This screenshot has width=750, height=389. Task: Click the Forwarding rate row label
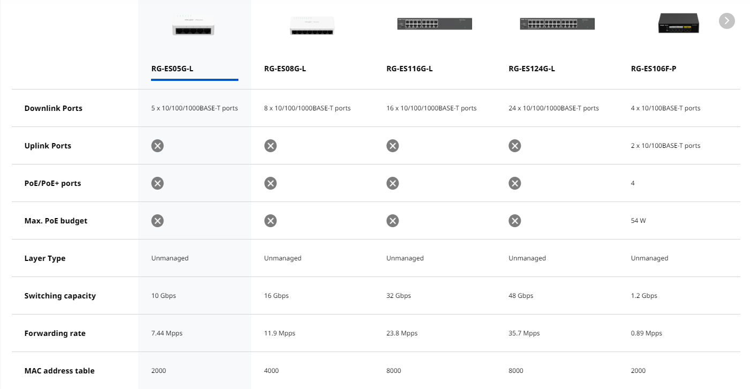tap(55, 333)
